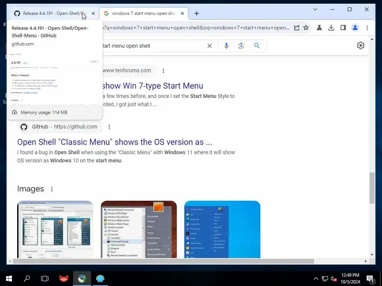Open Open Shell "Classic Menu" result link
Screen dimensions: 382x286
(x=115, y=142)
